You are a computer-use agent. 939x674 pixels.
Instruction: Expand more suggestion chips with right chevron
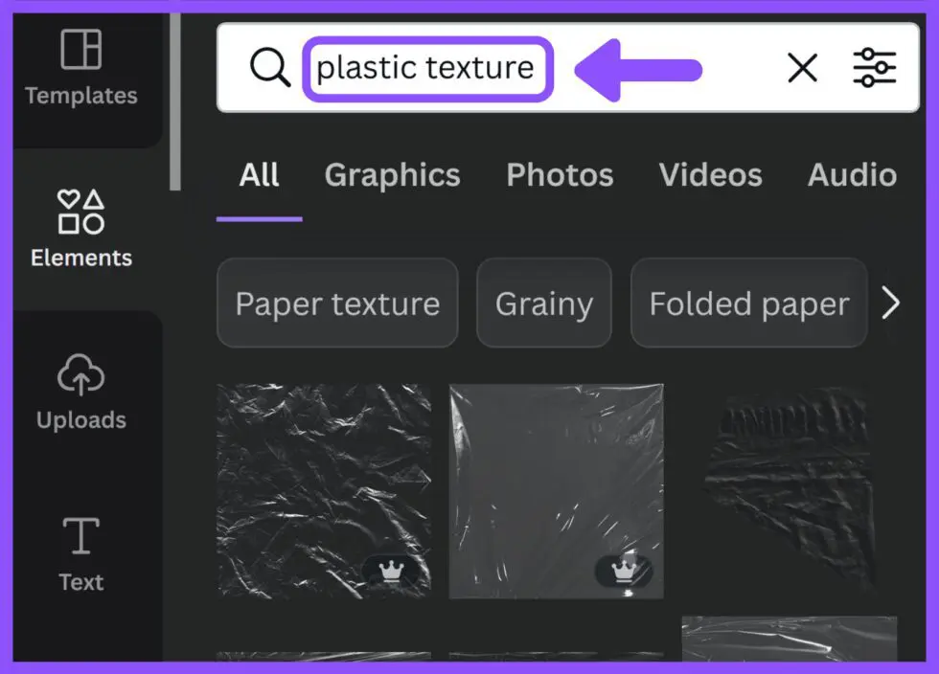tap(891, 303)
